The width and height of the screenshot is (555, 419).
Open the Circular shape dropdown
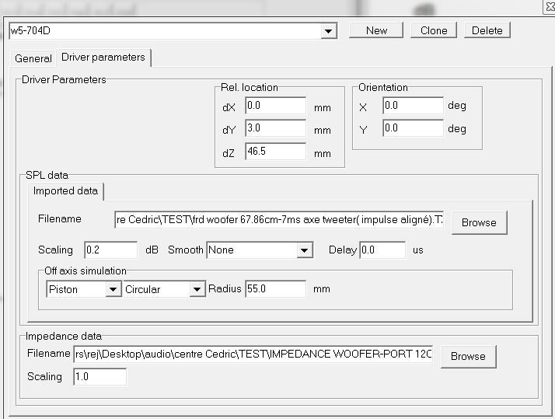(x=164, y=289)
